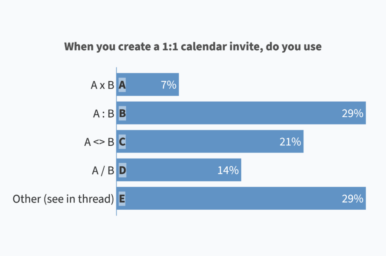The width and height of the screenshot is (386, 256).
Task: Select the 'A / B' option label
Action: [x=103, y=171]
